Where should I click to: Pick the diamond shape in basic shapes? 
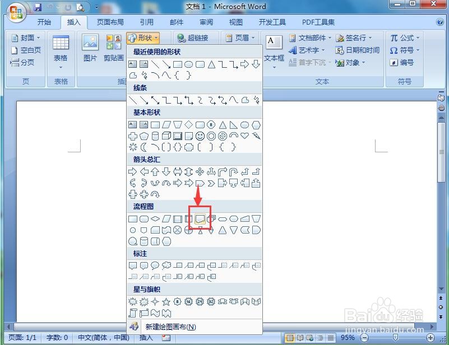pyautogui.click(x=188, y=125)
